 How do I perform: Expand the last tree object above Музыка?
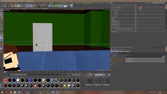[111, 30]
